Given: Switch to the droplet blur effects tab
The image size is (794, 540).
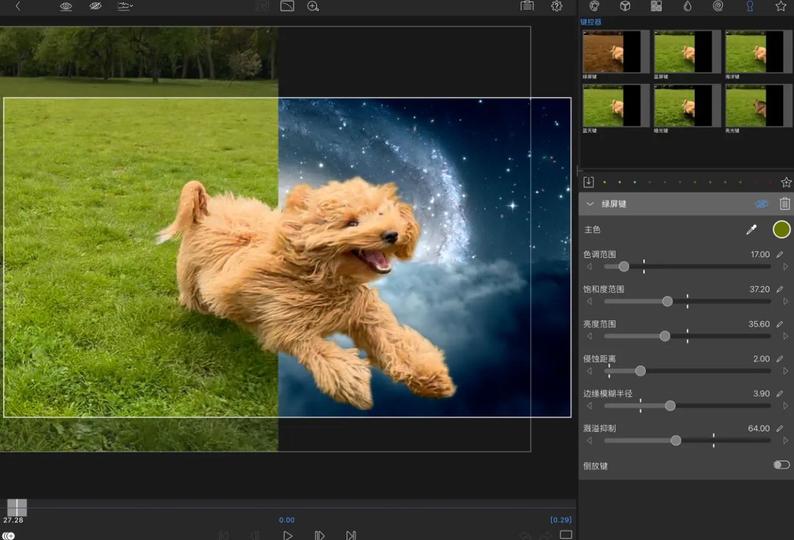Looking at the screenshot, I should (x=687, y=6).
